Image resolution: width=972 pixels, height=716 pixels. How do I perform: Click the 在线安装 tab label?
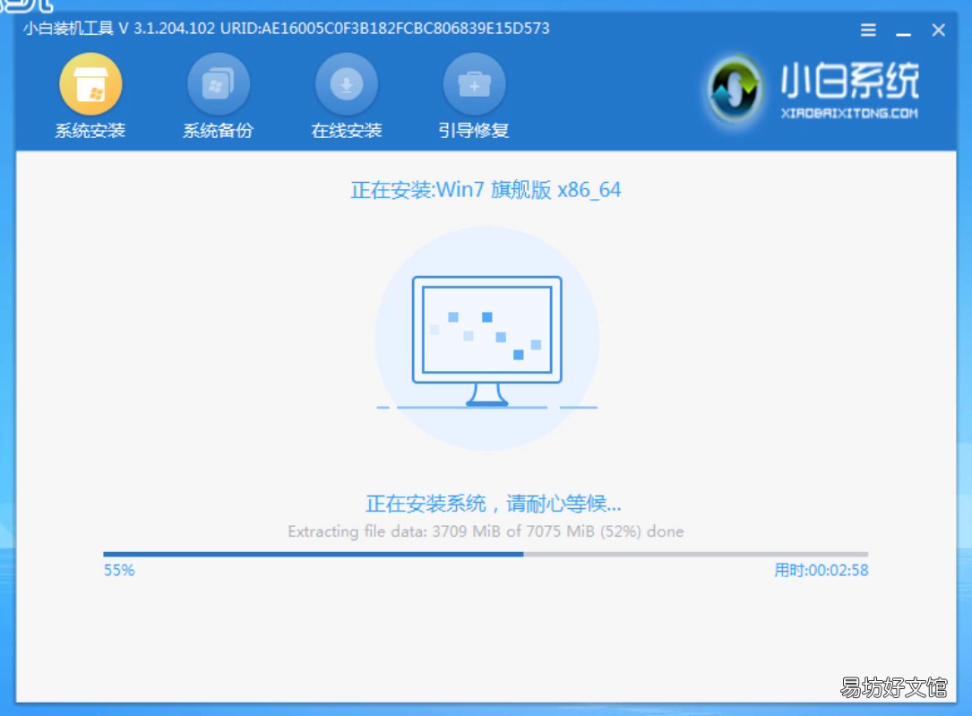pyautogui.click(x=347, y=130)
